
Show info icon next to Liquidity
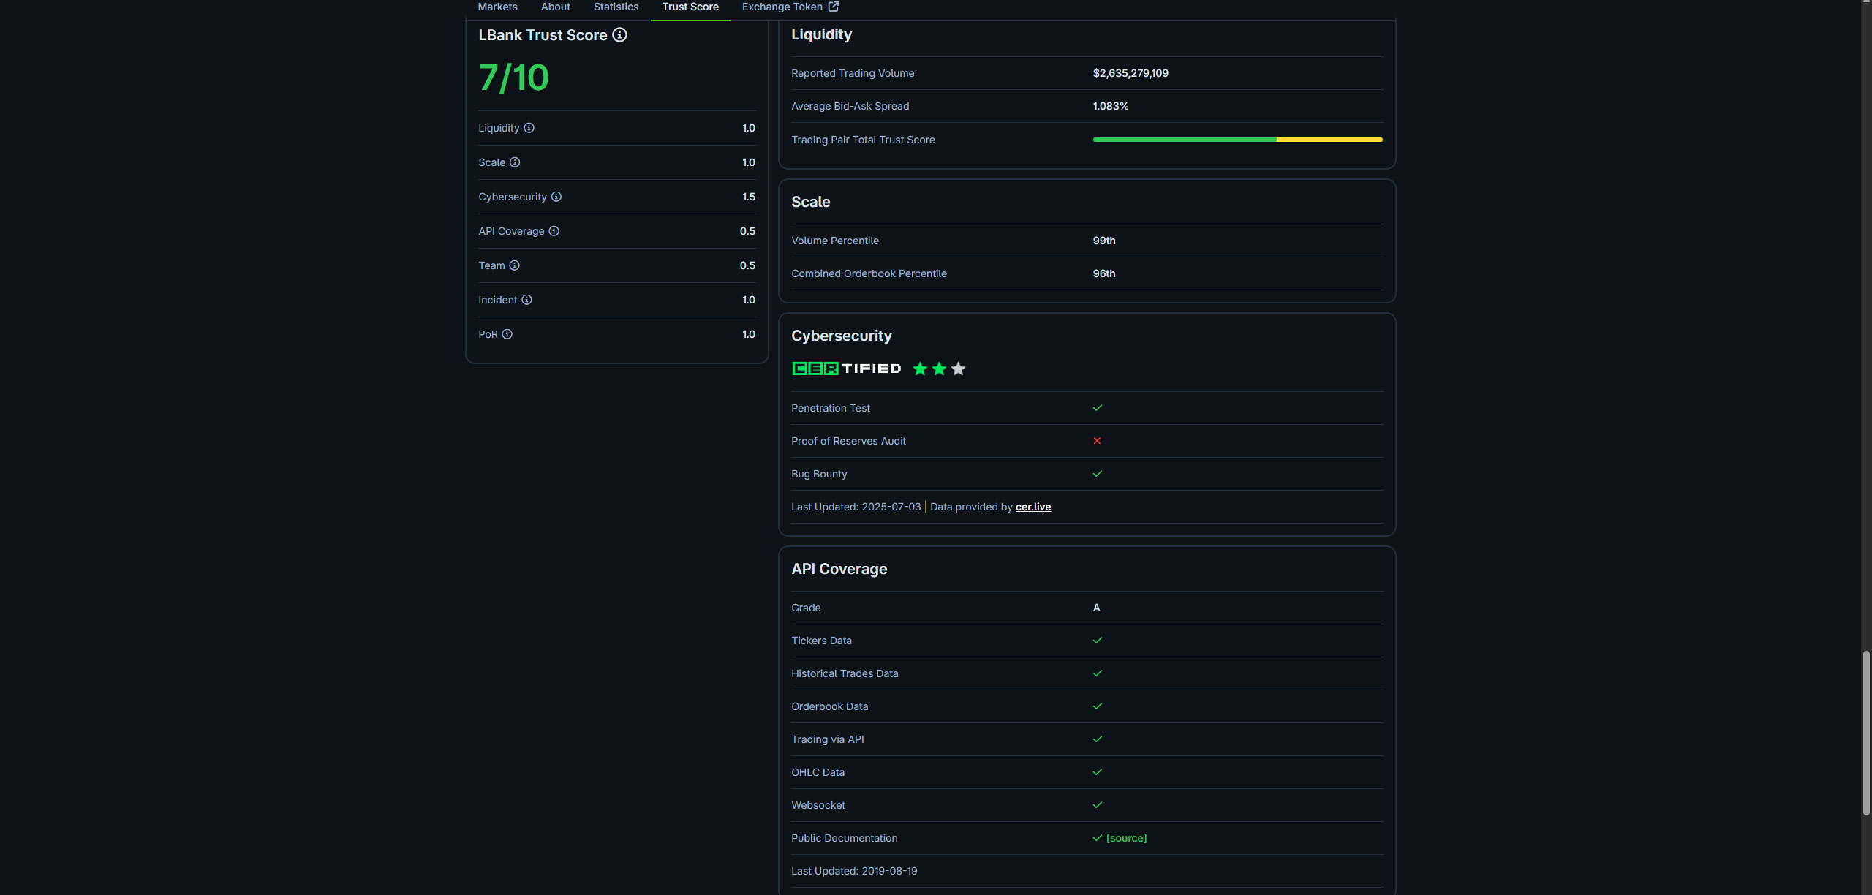529,128
